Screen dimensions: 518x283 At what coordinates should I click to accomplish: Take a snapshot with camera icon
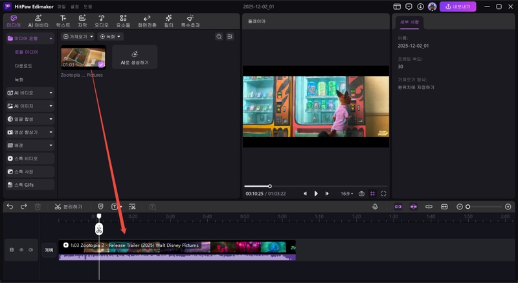click(x=361, y=194)
